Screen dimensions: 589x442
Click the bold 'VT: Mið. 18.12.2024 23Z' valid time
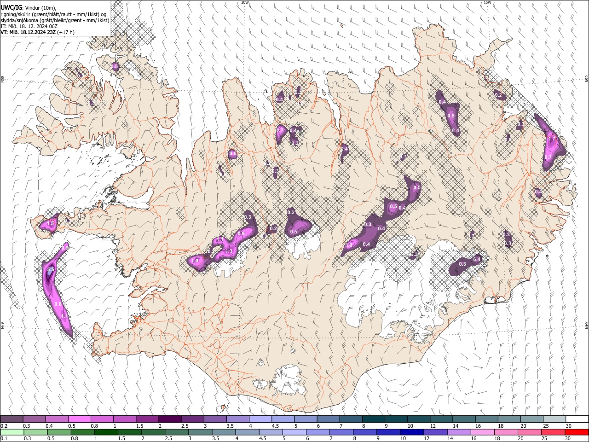click(28, 32)
